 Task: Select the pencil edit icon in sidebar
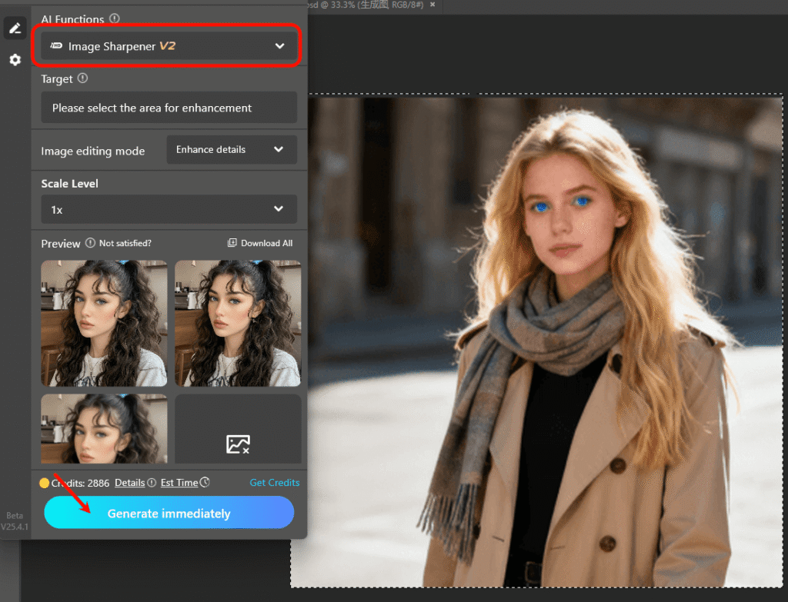(x=15, y=28)
